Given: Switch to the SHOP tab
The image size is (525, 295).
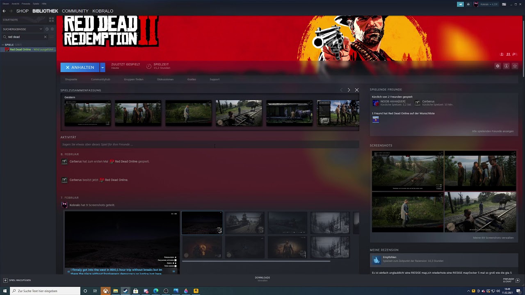Looking at the screenshot, I should click(x=23, y=11).
